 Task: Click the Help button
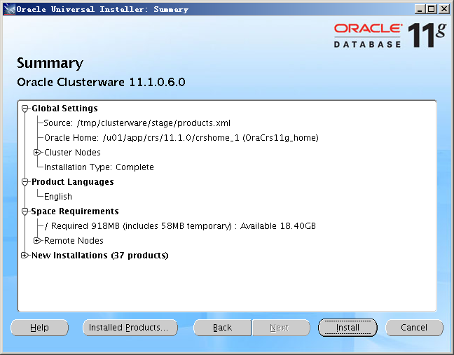click(x=39, y=328)
